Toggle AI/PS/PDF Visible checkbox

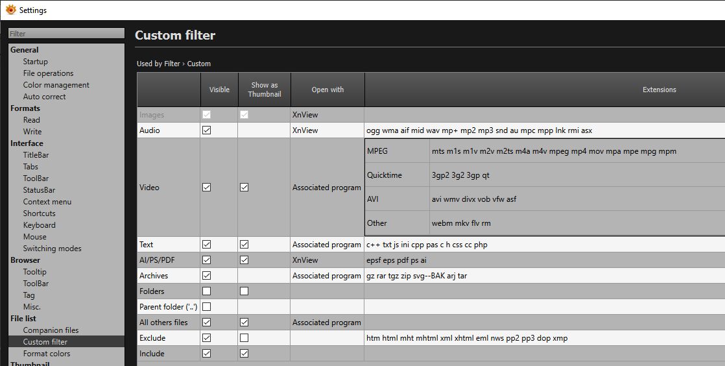coord(207,260)
